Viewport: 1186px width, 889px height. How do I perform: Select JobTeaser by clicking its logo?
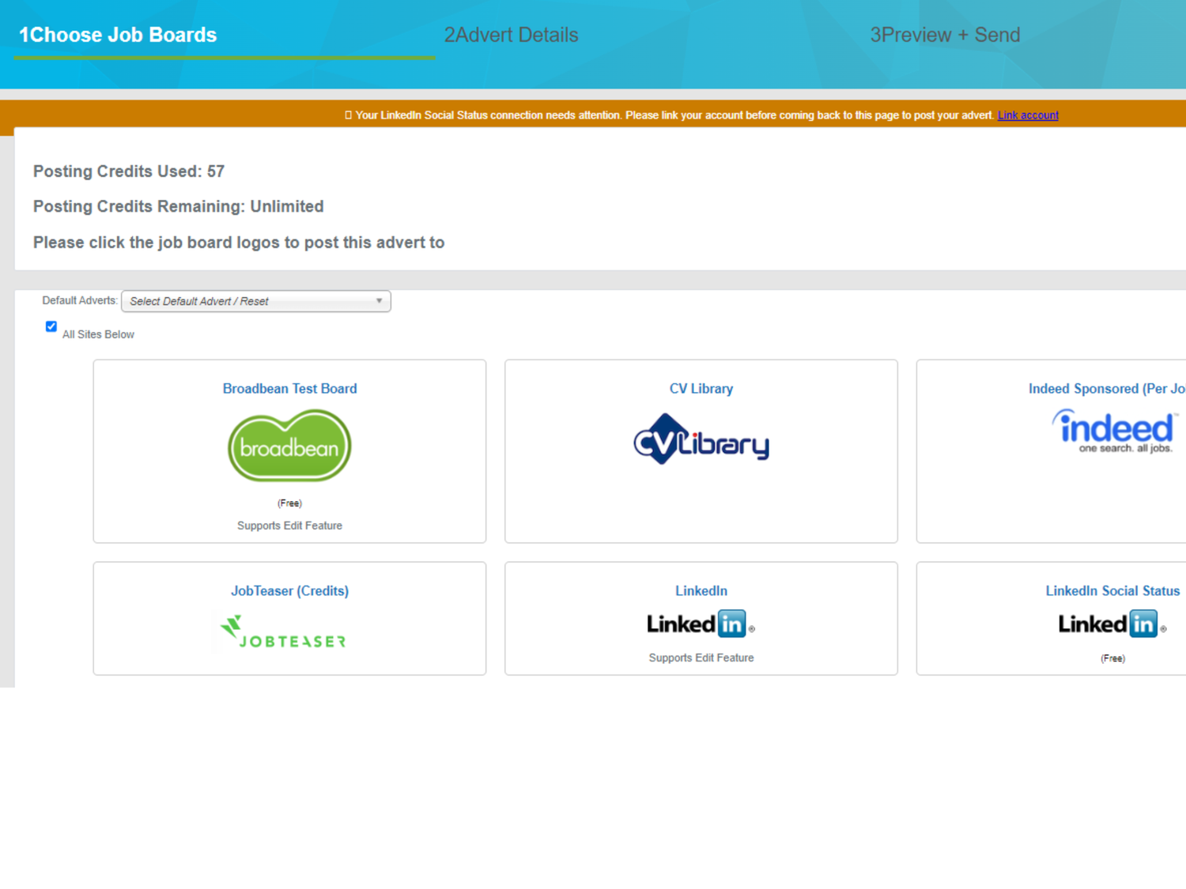[x=281, y=632]
